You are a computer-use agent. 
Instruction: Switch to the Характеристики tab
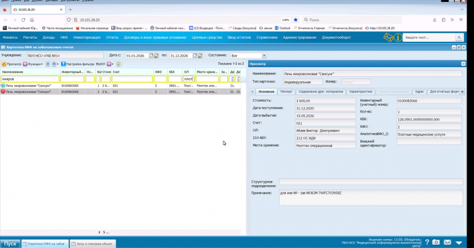pyautogui.click(x=360, y=92)
